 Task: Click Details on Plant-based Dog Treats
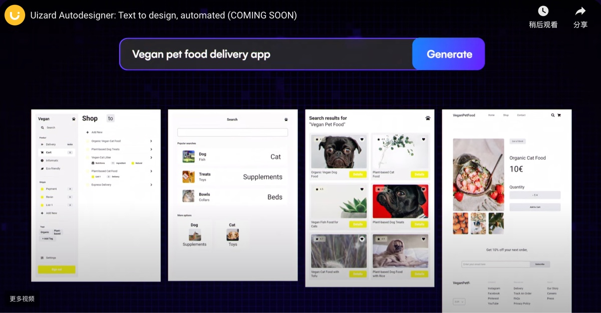(419, 224)
